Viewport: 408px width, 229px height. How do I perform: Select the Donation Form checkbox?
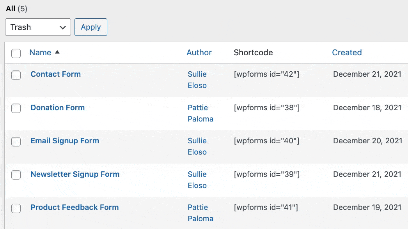16,109
